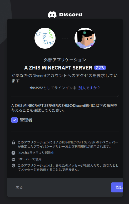Click the Minecraft character user avatar

(85, 38)
